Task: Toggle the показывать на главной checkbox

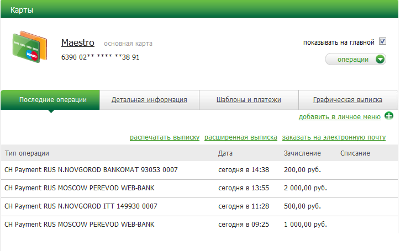Action: (x=382, y=42)
